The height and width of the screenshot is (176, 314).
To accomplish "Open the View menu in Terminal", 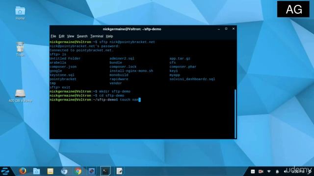I will pos(71,36).
